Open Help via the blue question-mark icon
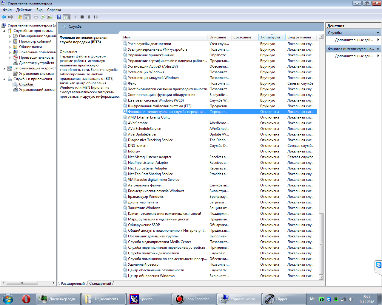Viewport: 382px width, 305px height. point(59,17)
